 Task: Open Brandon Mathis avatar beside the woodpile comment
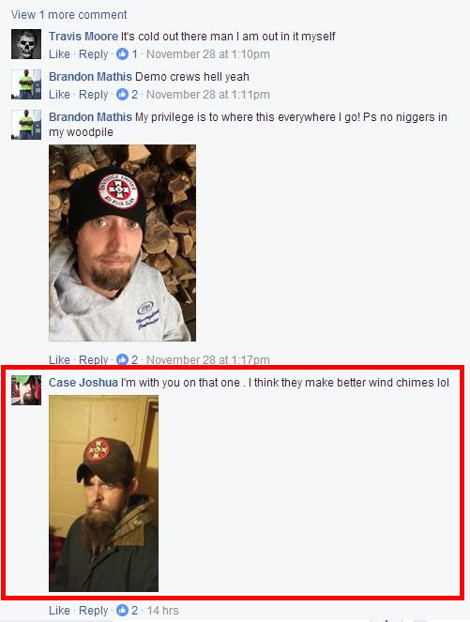(26, 125)
